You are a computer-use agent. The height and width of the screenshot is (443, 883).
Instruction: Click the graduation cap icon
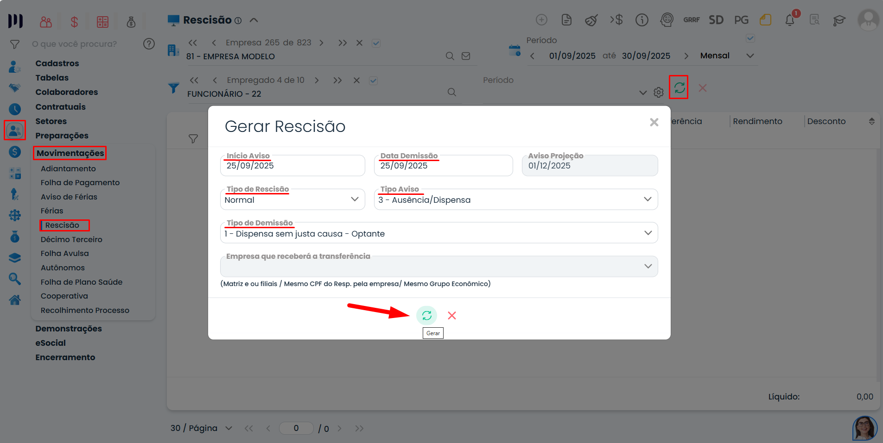tap(839, 20)
